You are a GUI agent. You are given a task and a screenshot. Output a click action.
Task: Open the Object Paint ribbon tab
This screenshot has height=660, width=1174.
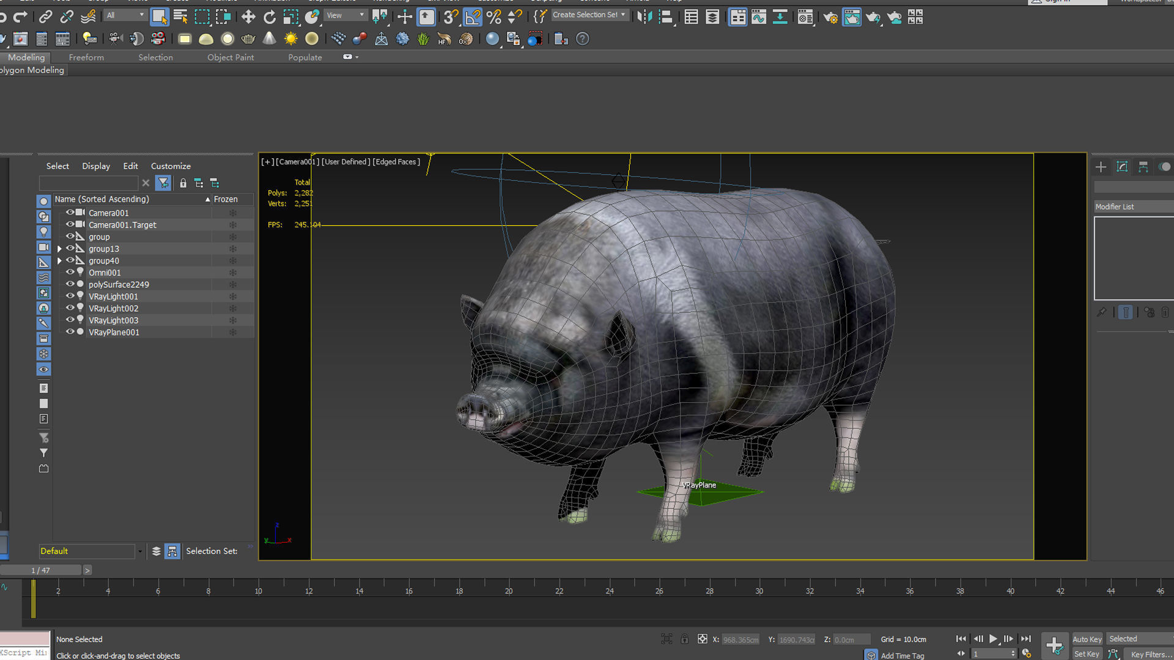click(231, 57)
